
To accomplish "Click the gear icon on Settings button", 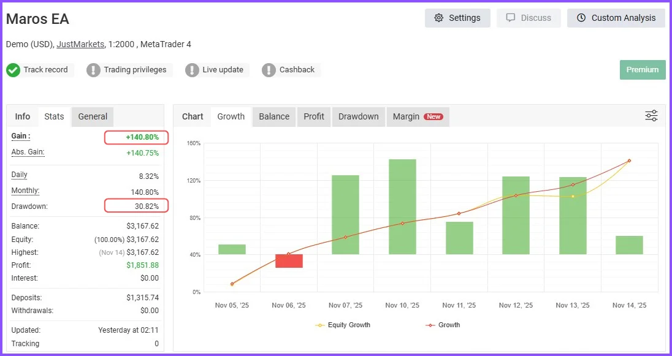I will click(x=438, y=18).
